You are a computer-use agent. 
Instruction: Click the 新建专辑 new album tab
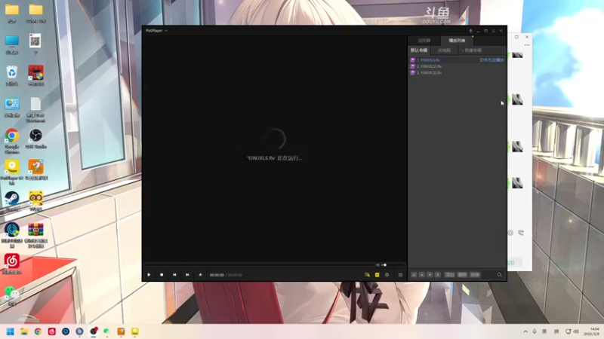click(x=471, y=50)
